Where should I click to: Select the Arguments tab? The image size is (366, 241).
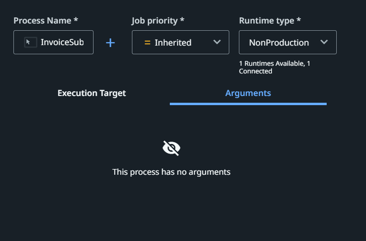click(x=248, y=93)
